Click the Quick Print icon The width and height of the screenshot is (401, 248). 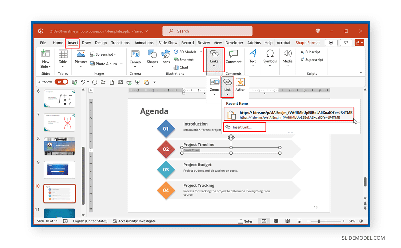coord(129,82)
